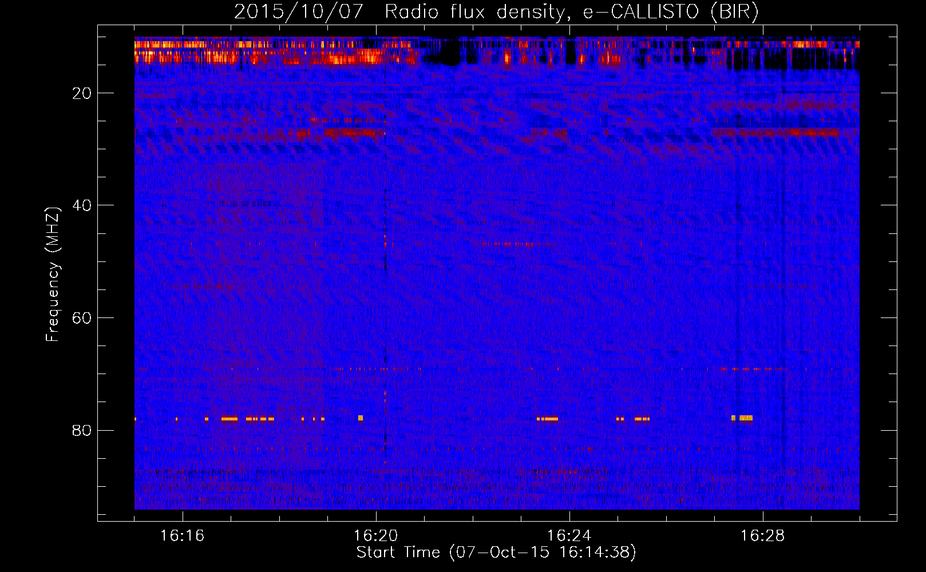The width and height of the screenshot is (926, 572).
Task: Click the plot title 'Radio flux density, e-CALLISTO (BIR)'
Action: pyautogui.click(x=571, y=12)
